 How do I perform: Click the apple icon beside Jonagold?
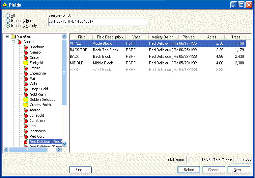pyautogui.click(x=26, y=116)
